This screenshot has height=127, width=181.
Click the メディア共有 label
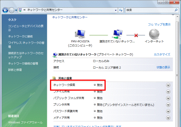[x=62, y=118]
